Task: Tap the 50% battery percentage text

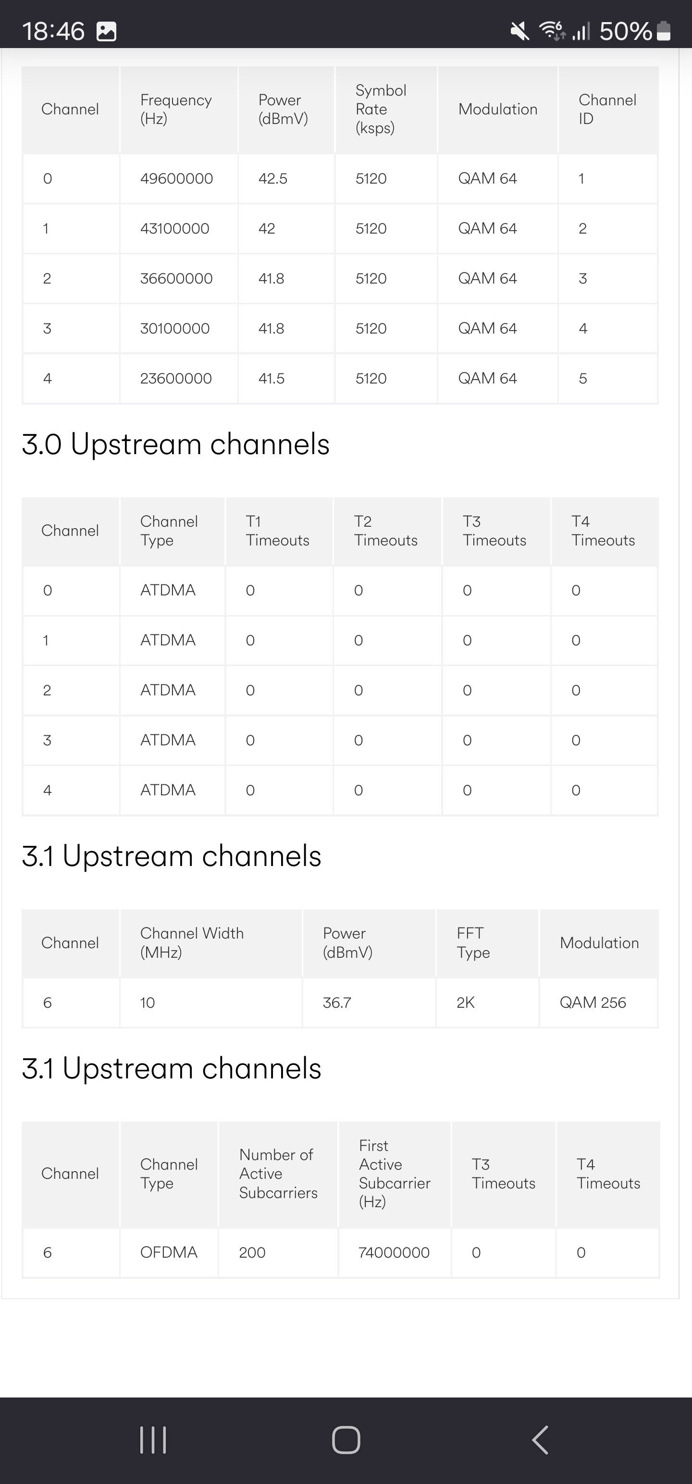Action: [625, 31]
